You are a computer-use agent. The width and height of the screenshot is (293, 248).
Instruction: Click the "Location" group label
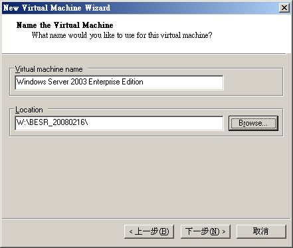pos(29,110)
